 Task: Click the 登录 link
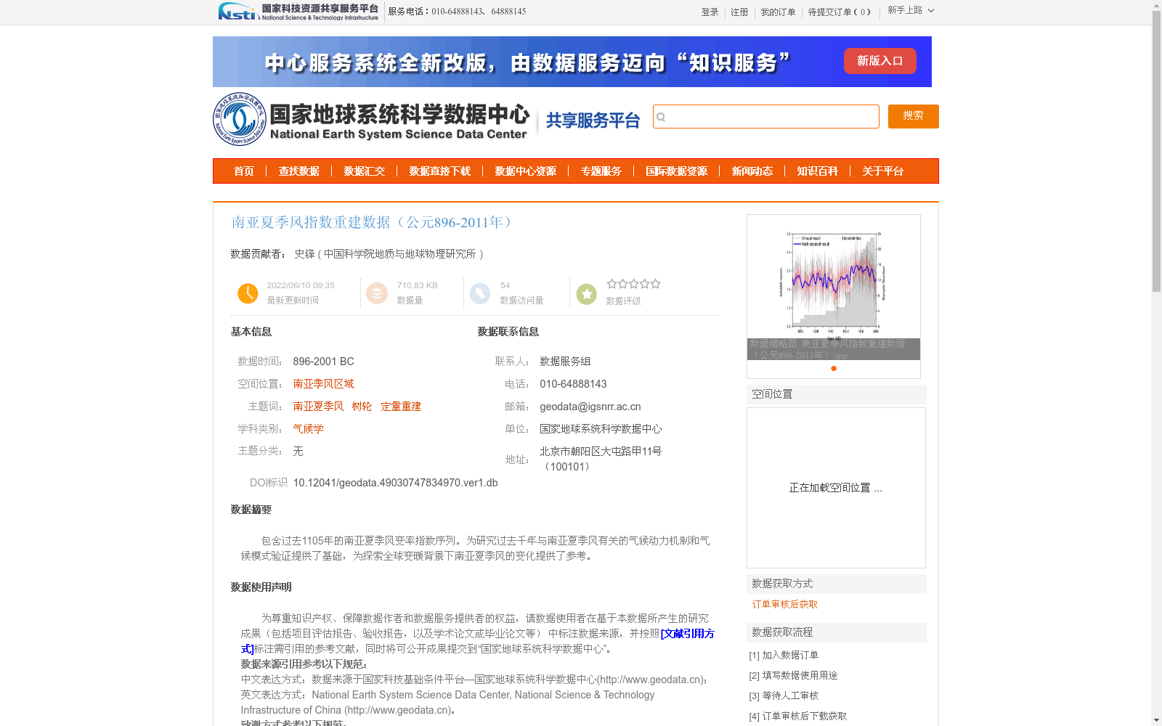click(710, 12)
